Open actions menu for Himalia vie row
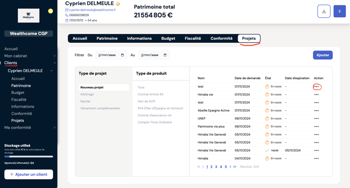 316,95
